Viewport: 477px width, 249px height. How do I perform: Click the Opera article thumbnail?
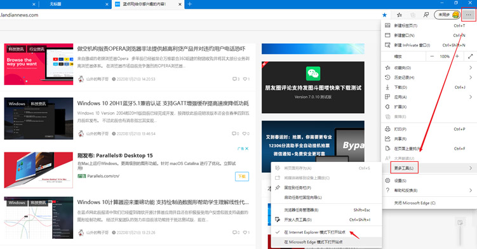(x=39, y=64)
